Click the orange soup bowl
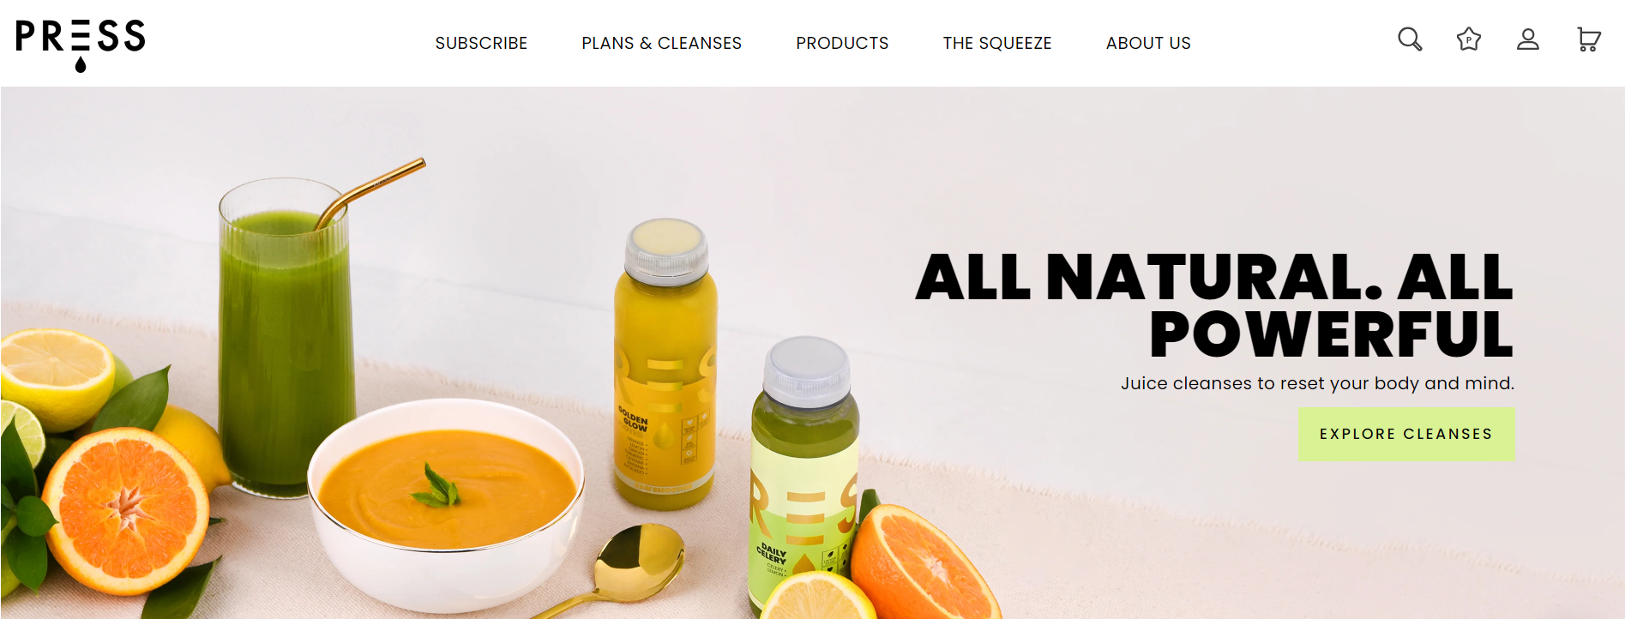1625x619 pixels. click(x=446, y=504)
